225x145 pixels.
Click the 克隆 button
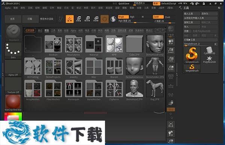[x=187, y=31]
